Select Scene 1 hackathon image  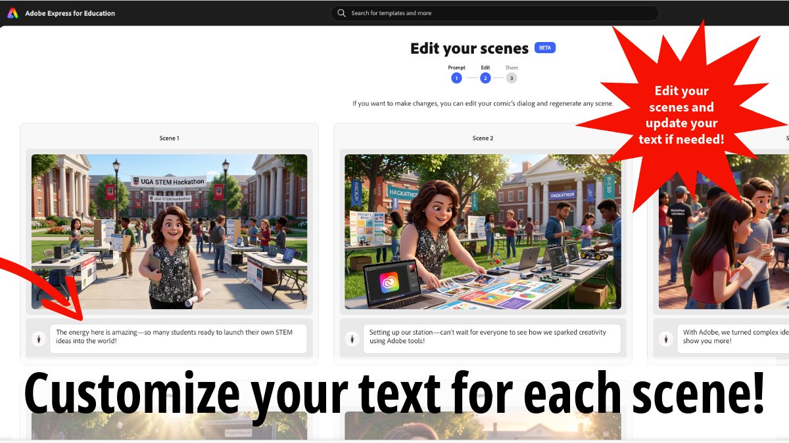click(169, 232)
